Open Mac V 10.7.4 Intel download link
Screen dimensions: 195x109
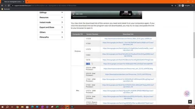pos(128,97)
